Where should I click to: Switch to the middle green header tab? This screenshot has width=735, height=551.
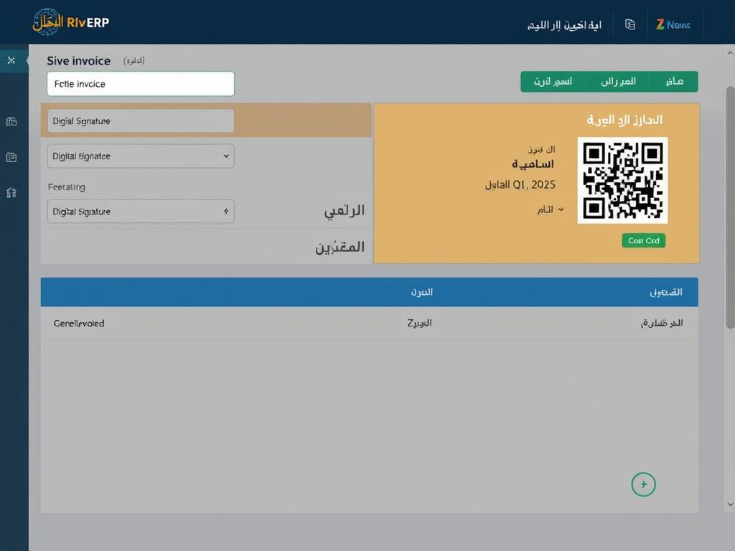pos(618,81)
